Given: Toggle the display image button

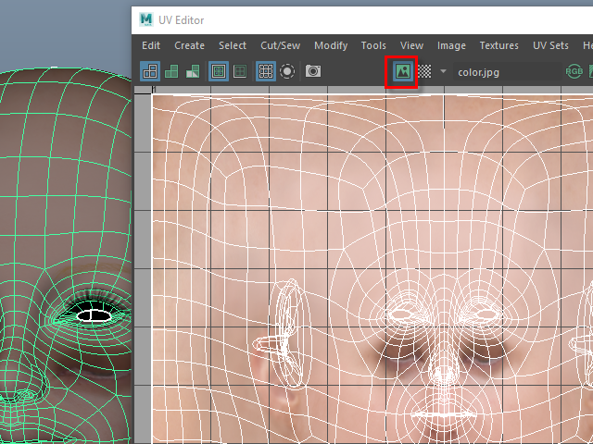Looking at the screenshot, I should (x=402, y=71).
